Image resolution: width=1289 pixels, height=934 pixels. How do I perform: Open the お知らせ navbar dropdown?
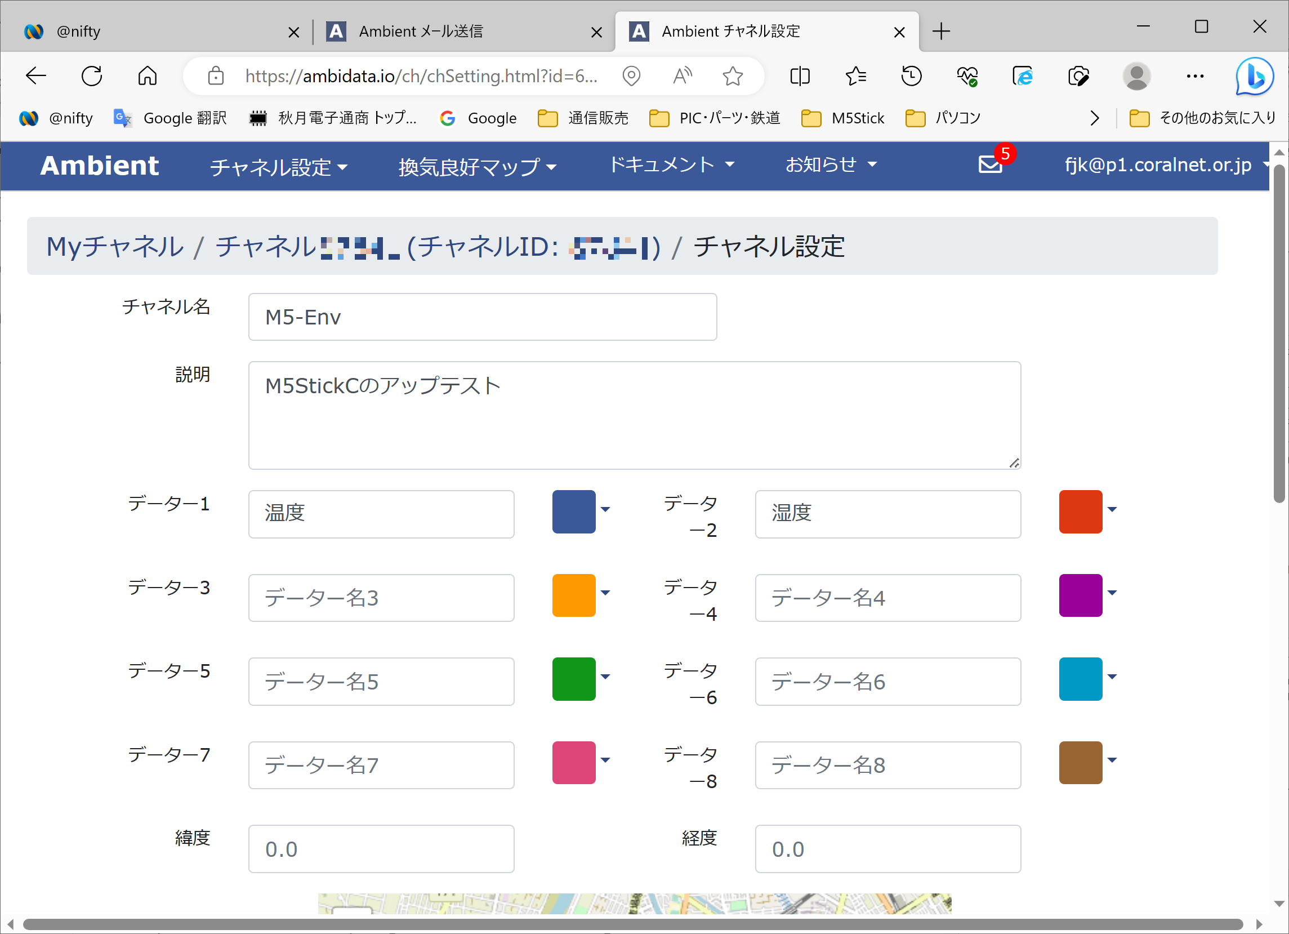[831, 164]
